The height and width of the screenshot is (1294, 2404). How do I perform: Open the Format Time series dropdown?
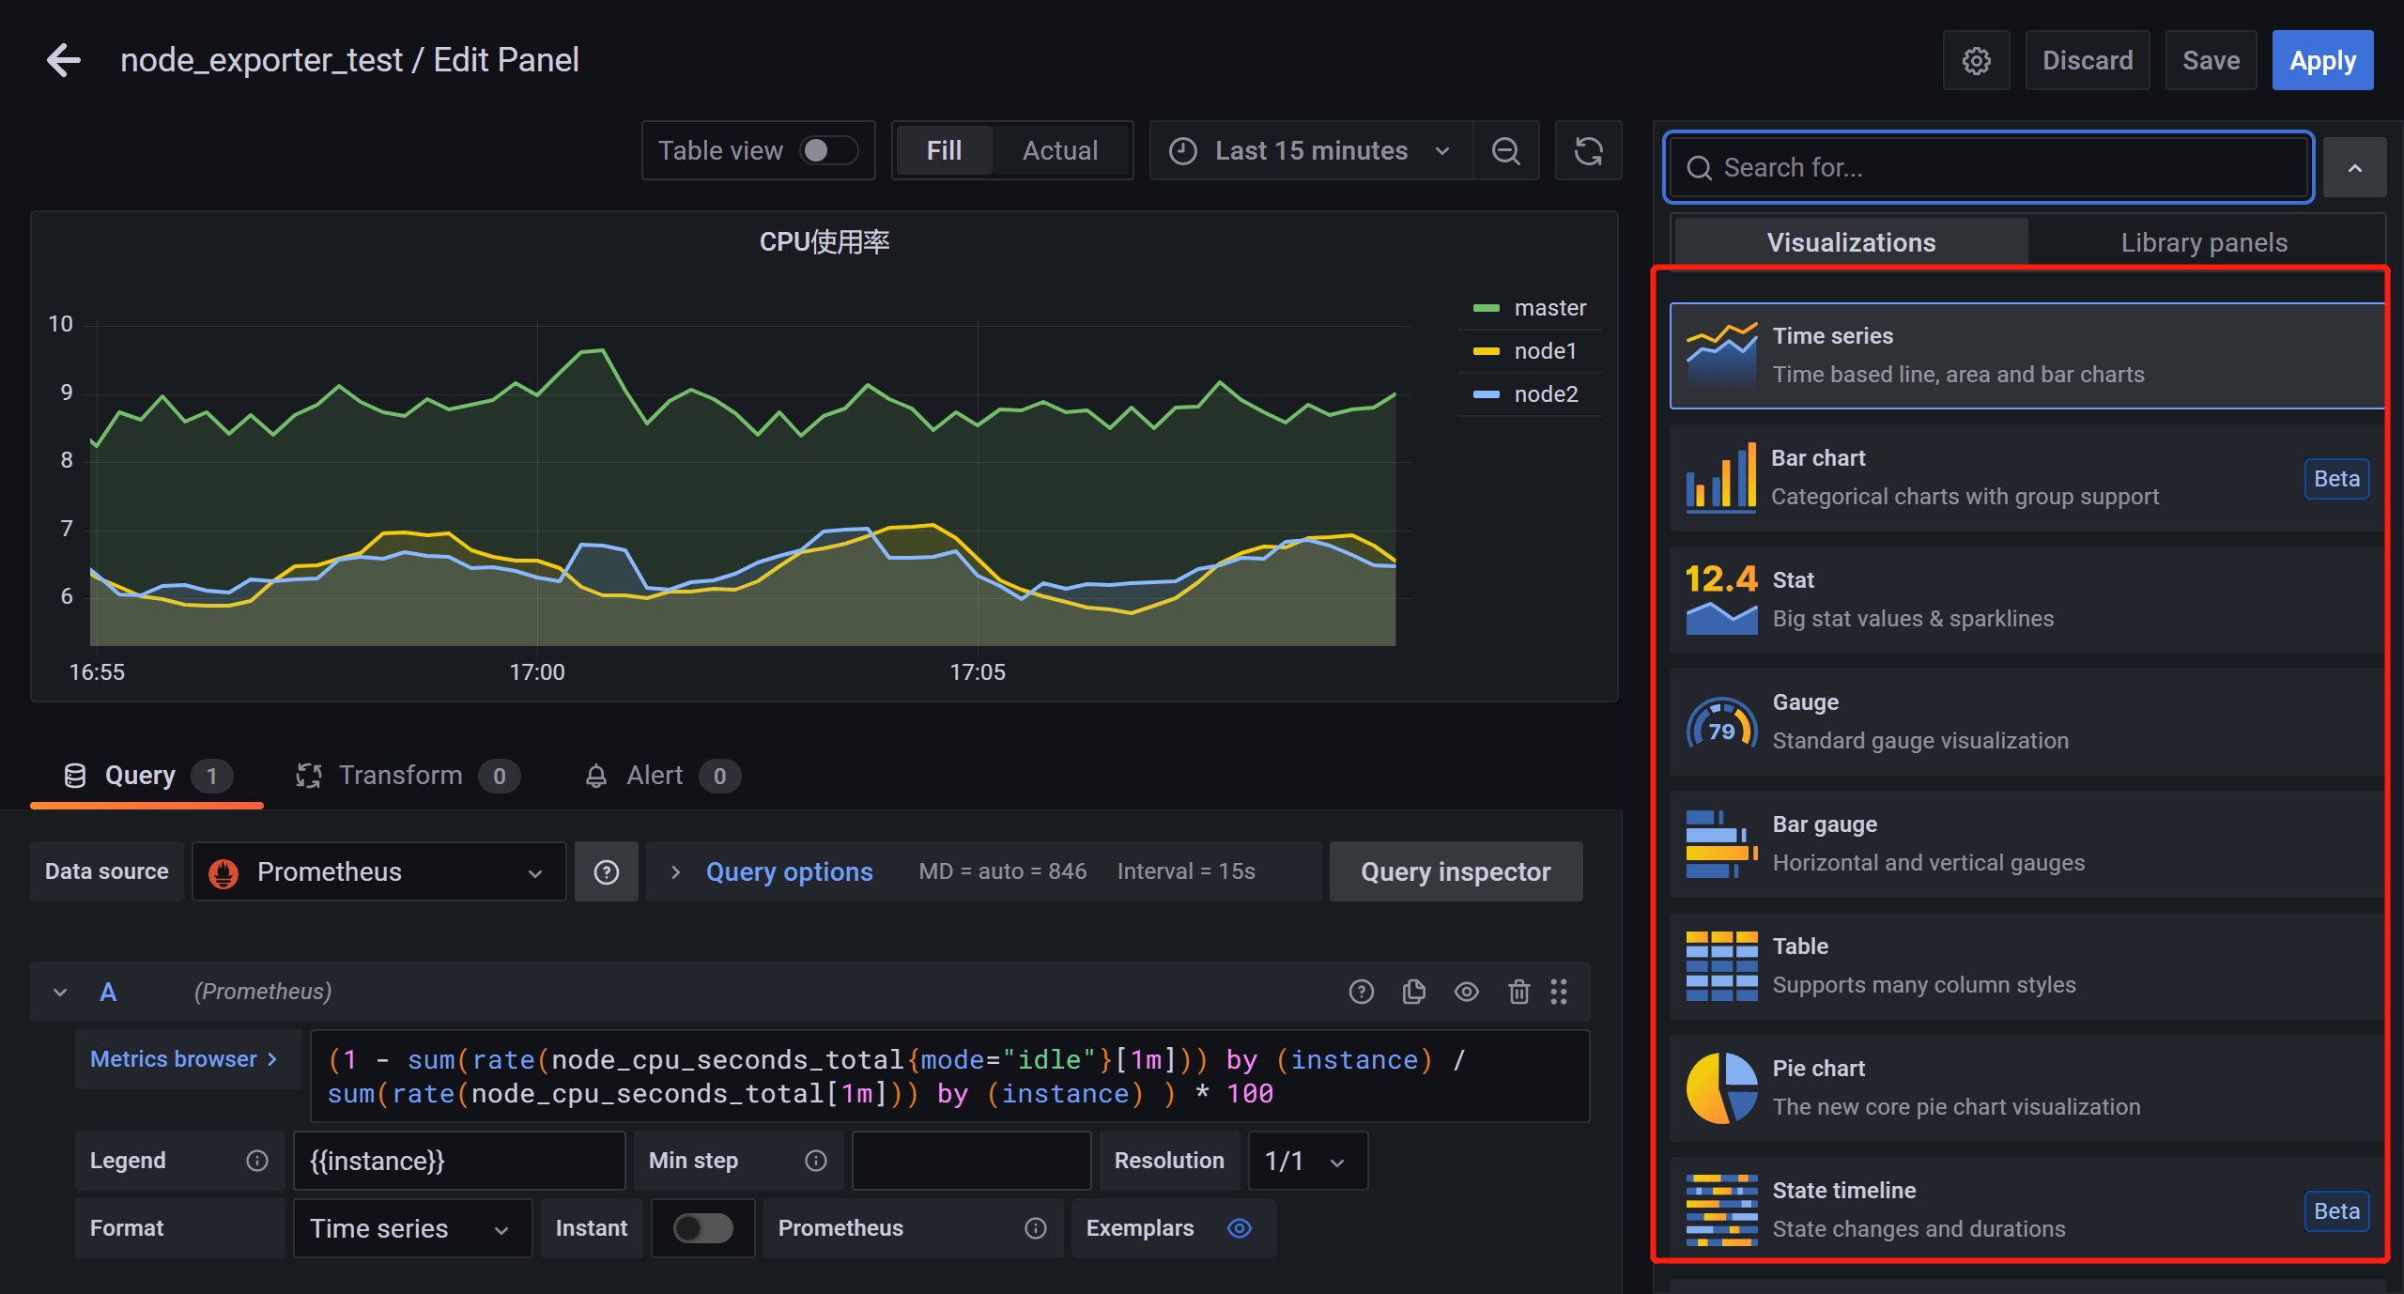click(x=412, y=1227)
